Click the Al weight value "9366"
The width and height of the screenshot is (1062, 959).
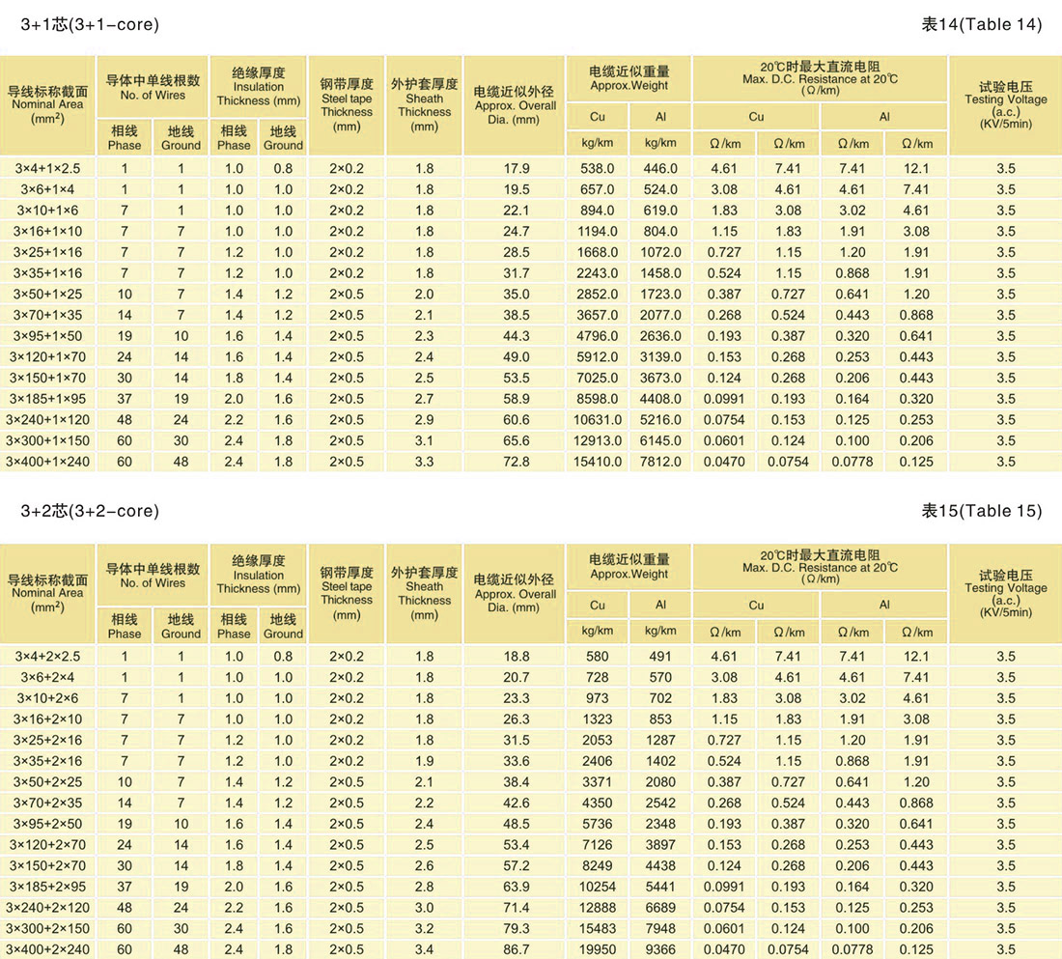(x=660, y=949)
